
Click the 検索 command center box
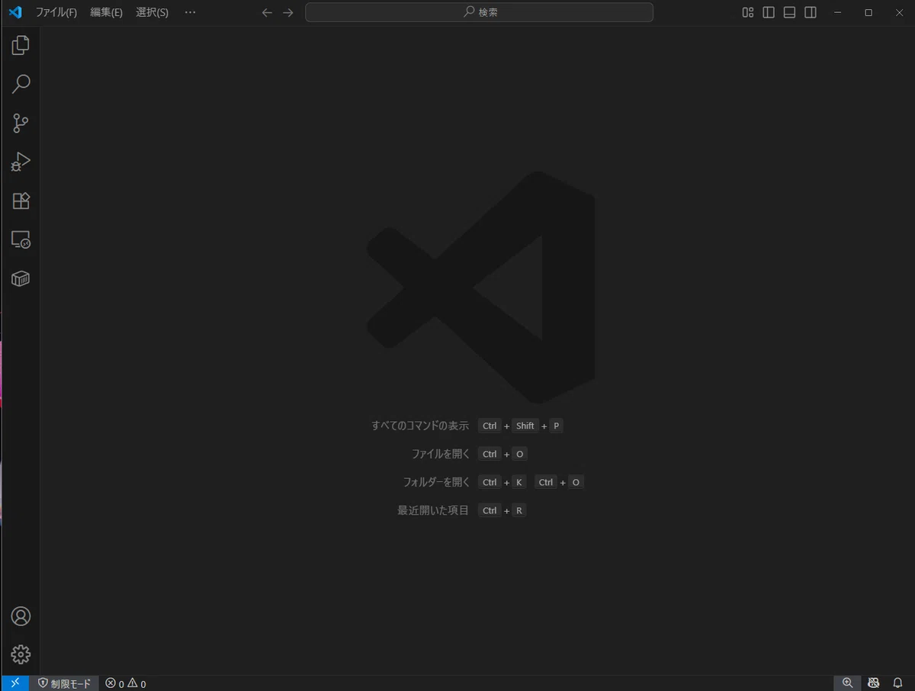coord(479,12)
